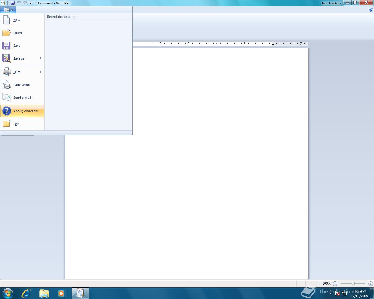Launch Internet Explorer from the taskbar
Image resolution: width=374 pixels, height=299 pixels.
26,293
